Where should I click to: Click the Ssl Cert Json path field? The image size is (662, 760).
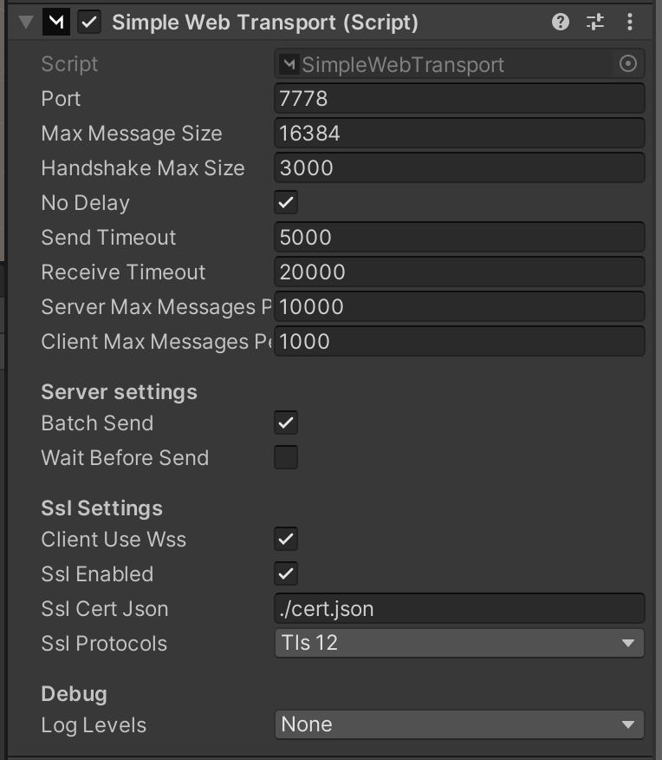click(459, 609)
